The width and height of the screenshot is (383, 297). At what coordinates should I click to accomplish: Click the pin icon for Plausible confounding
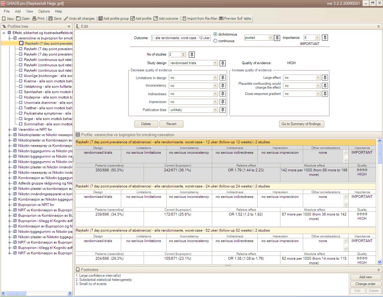click(x=325, y=86)
